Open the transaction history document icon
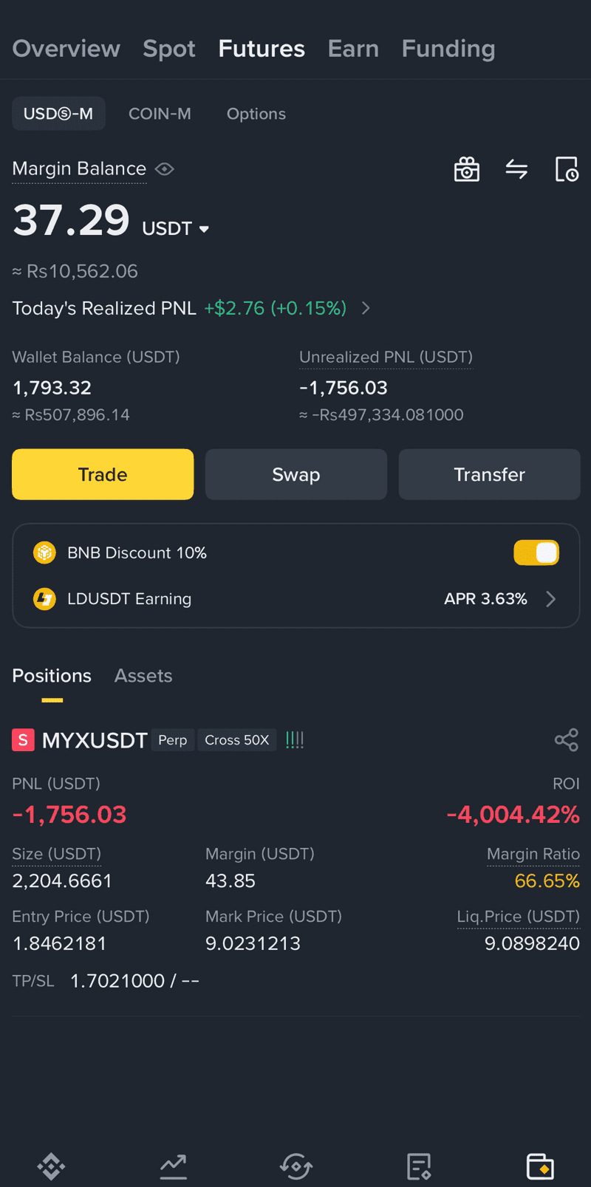Image resolution: width=591 pixels, height=1187 pixels. coord(567,169)
